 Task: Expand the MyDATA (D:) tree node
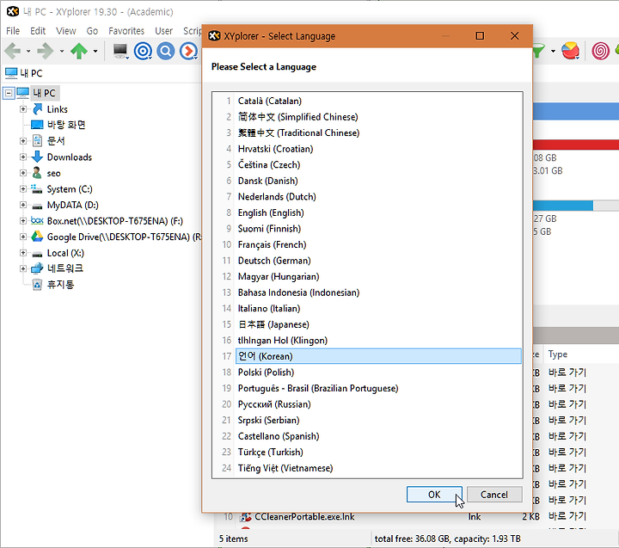(23, 205)
